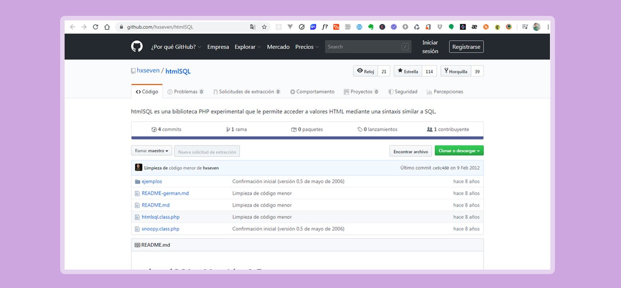Click the book icon in README.md header
Screen dimensions: 621x288
(x=137, y=245)
